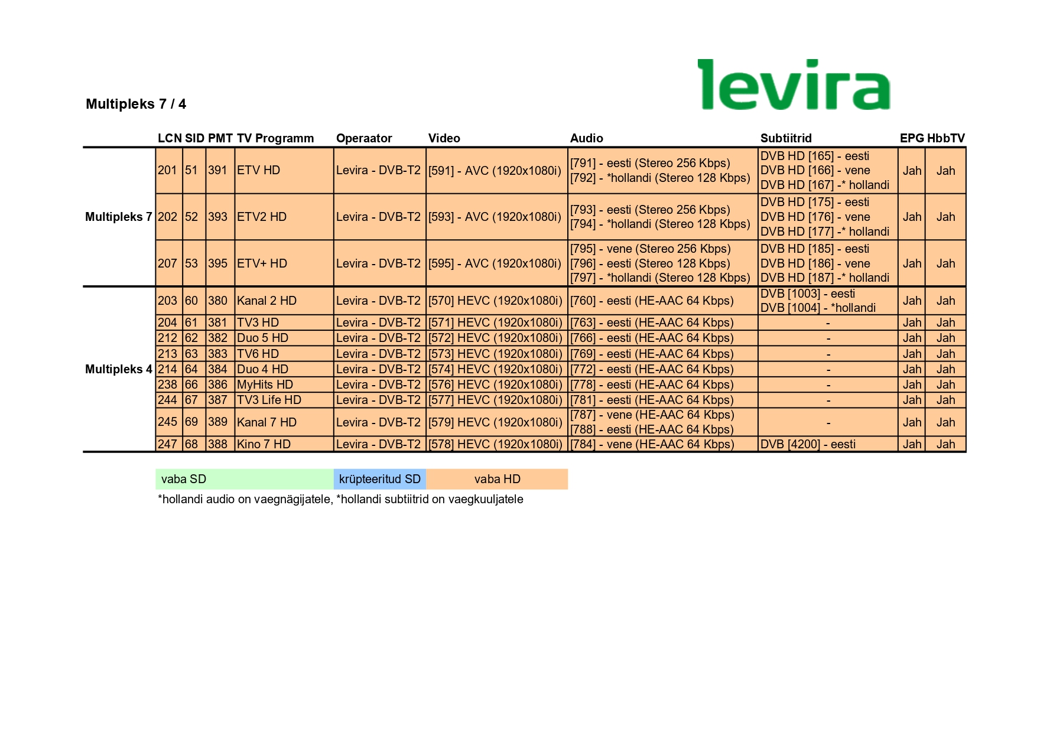The height and width of the screenshot is (733, 1037).
Task: Click the 'Video' column header
Action: click(444, 138)
